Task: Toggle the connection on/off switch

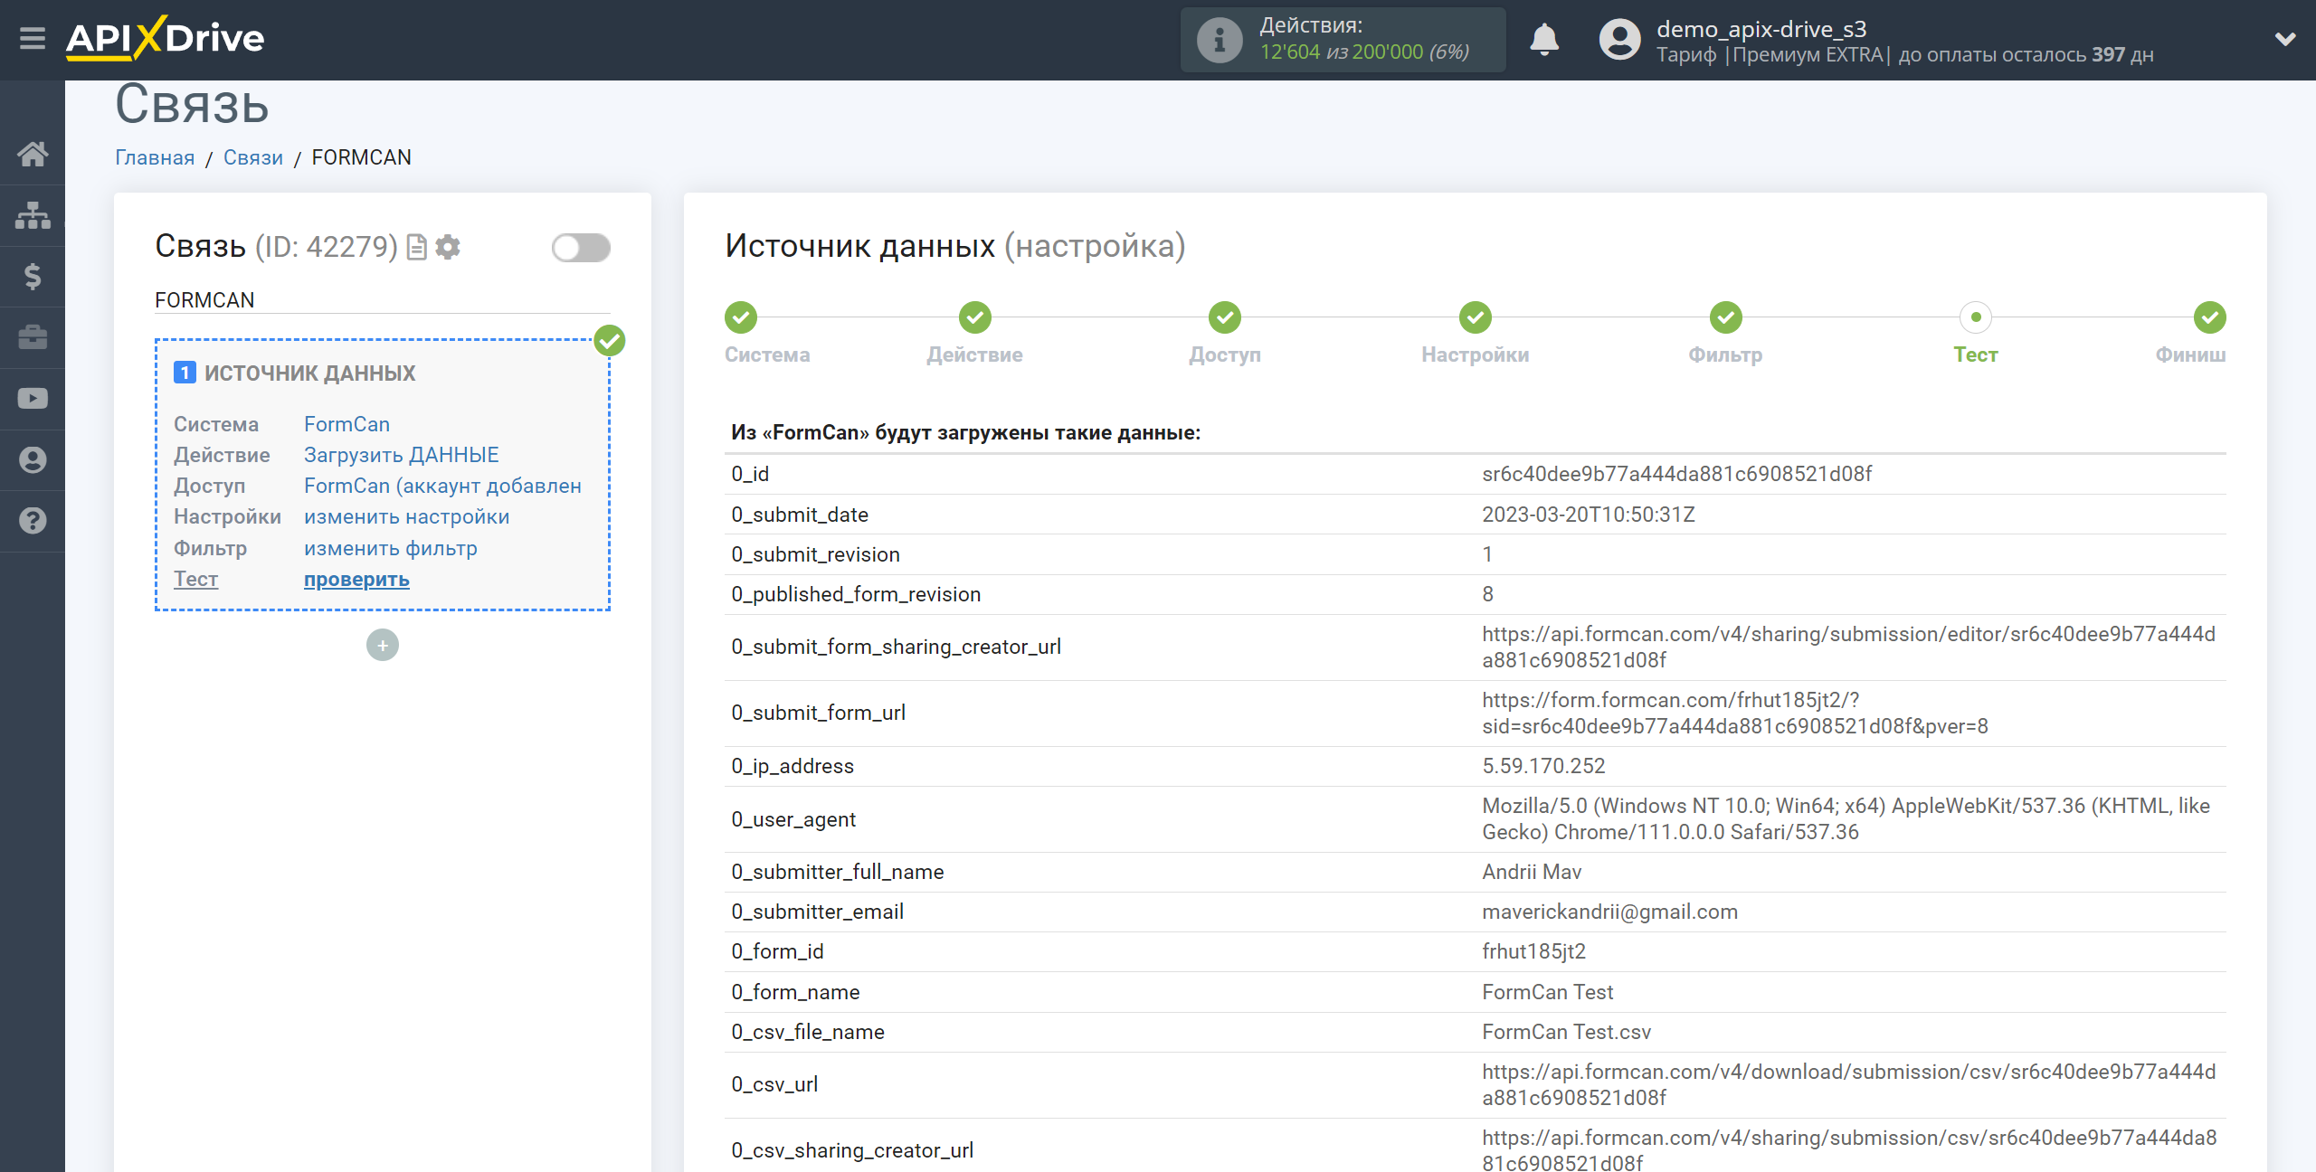Action: 581,248
